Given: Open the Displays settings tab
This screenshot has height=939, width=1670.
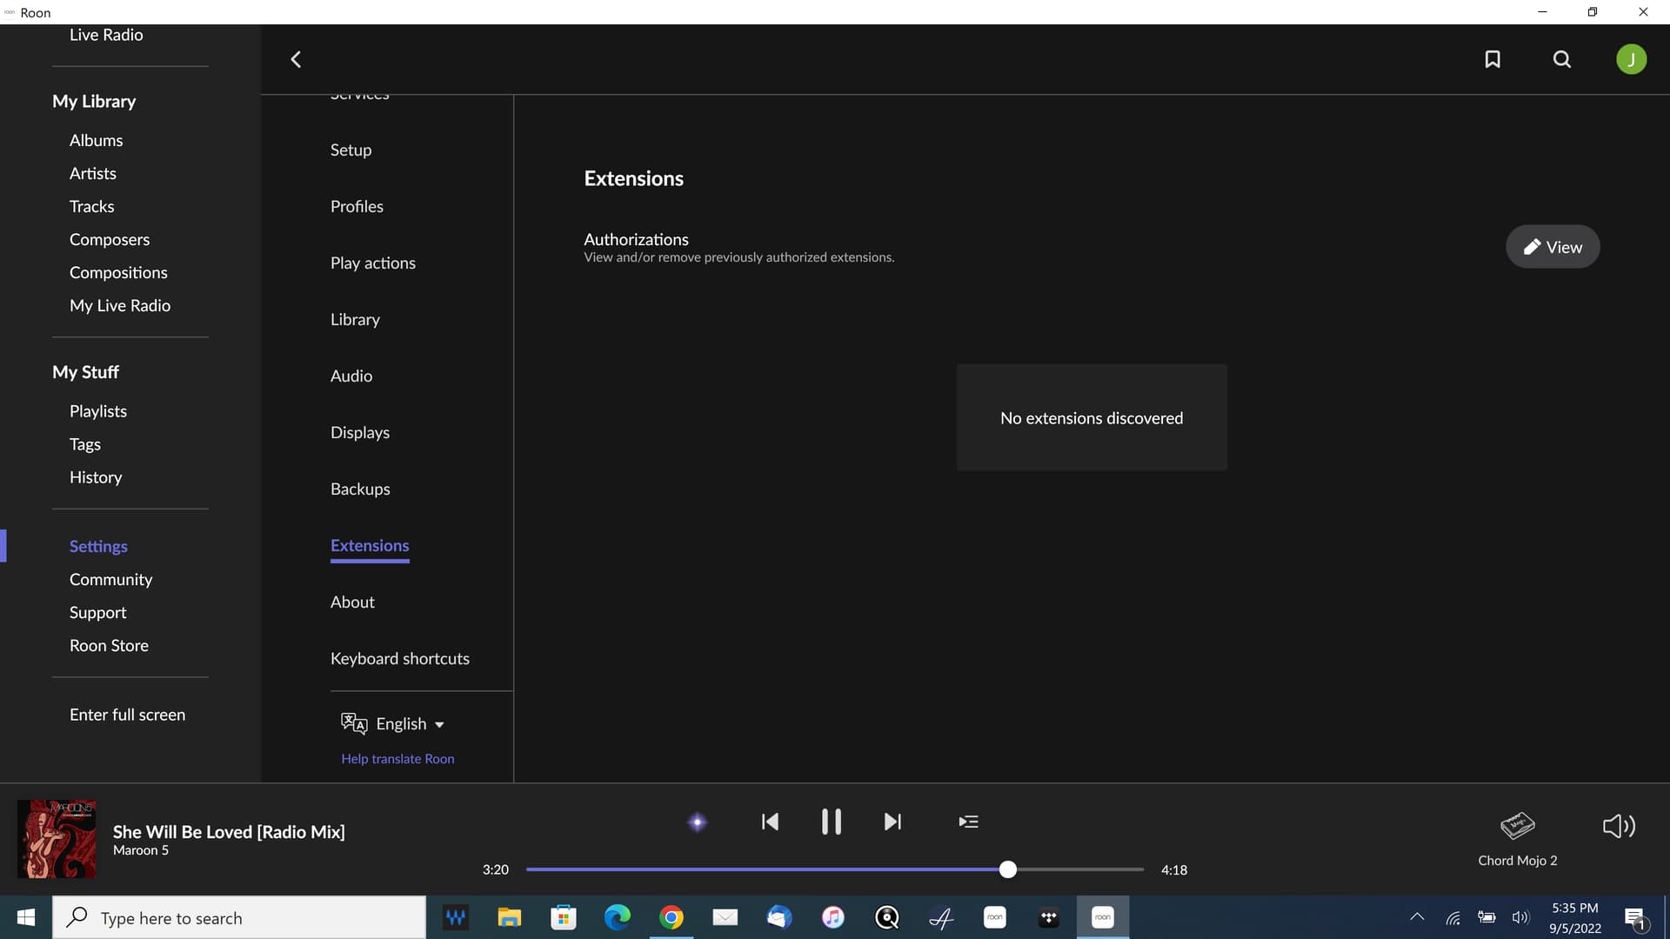Looking at the screenshot, I should [x=359, y=432].
